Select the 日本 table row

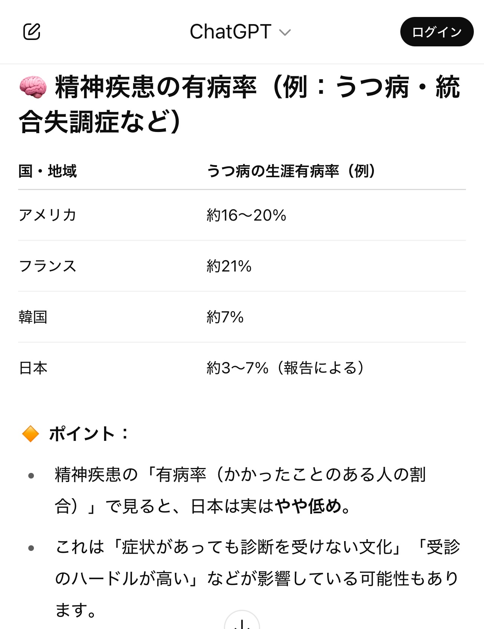click(x=242, y=368)
